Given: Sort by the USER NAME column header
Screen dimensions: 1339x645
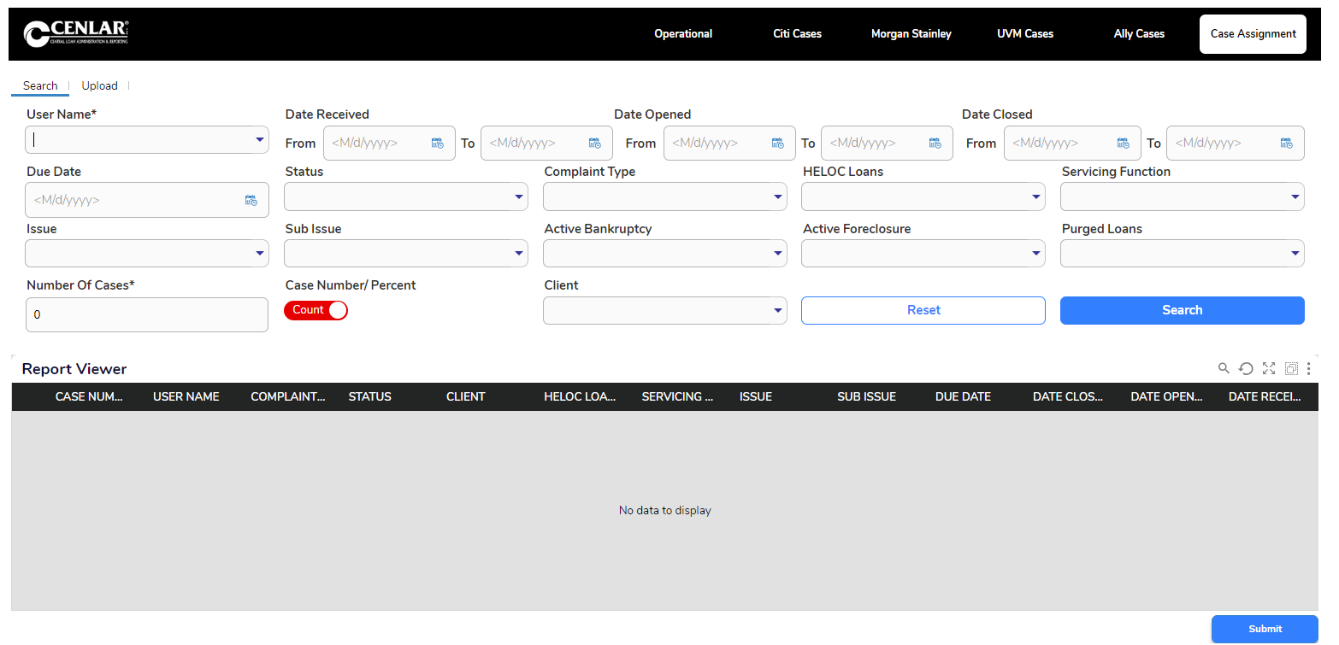Looking at the screenshot, I should tap(186, 397).
